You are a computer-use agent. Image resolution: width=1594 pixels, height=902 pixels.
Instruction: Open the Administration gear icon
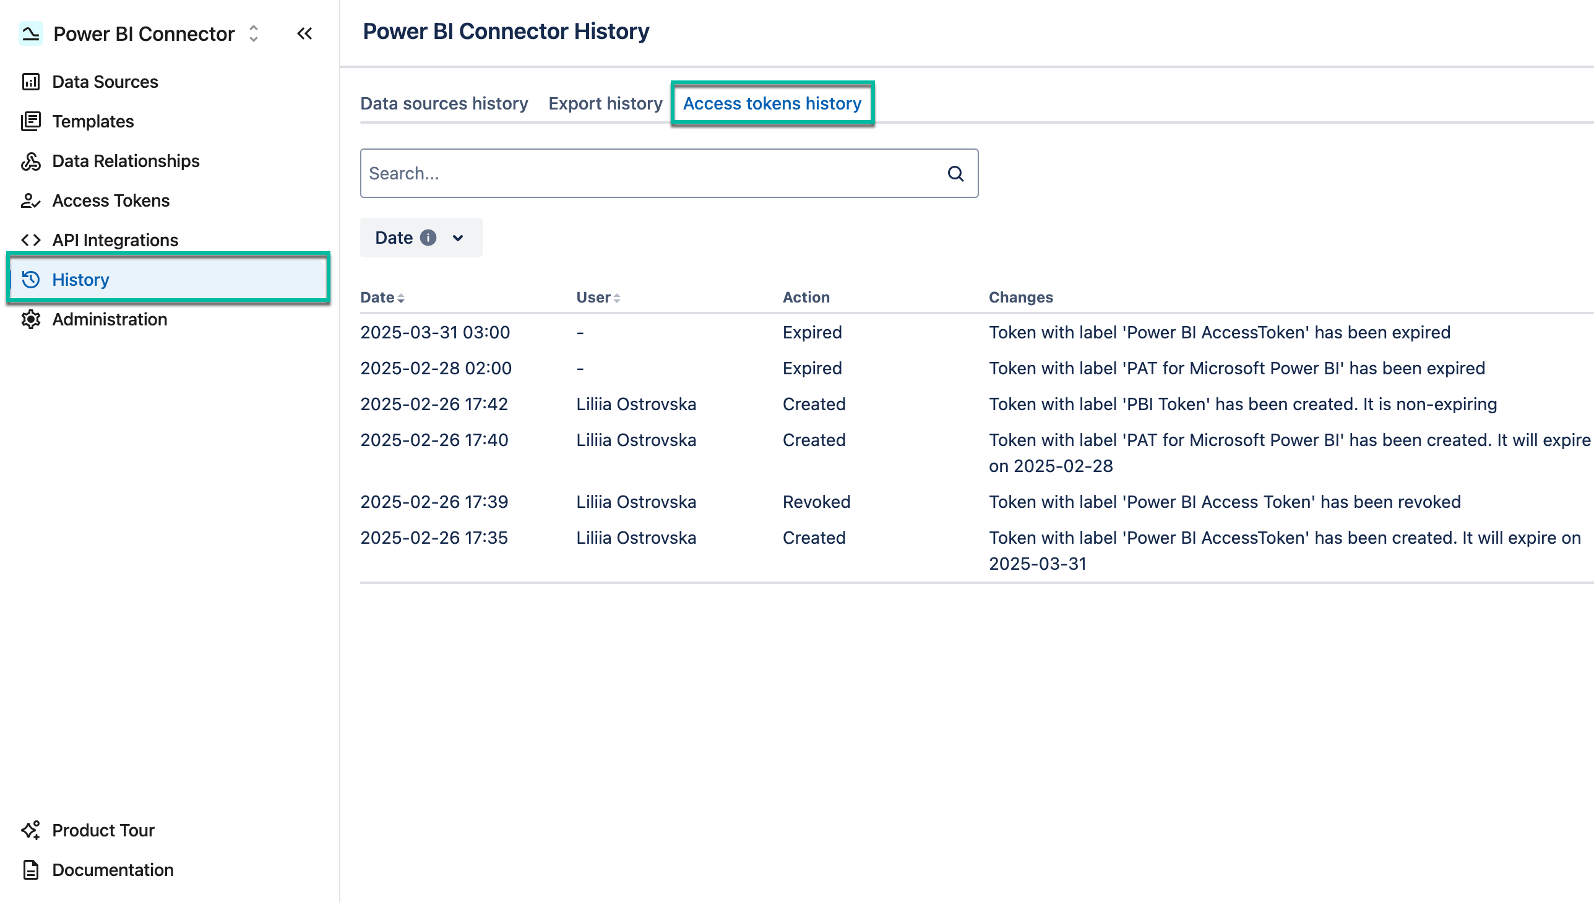31,320
